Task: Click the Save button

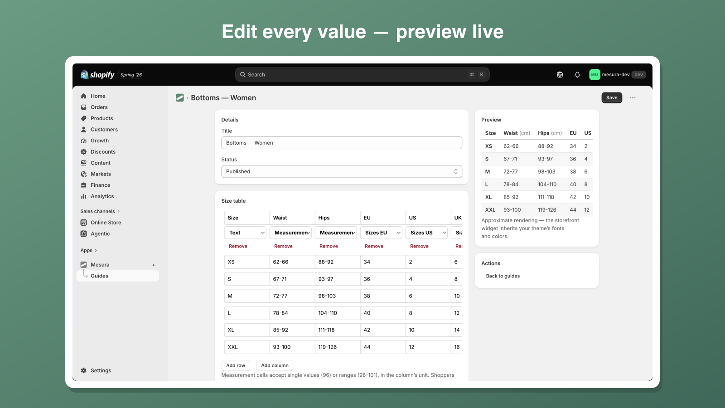Action: click(x=612, y=98)
